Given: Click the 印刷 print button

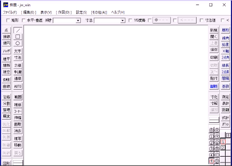Looking at the screenshot, I should pos(214,58).
